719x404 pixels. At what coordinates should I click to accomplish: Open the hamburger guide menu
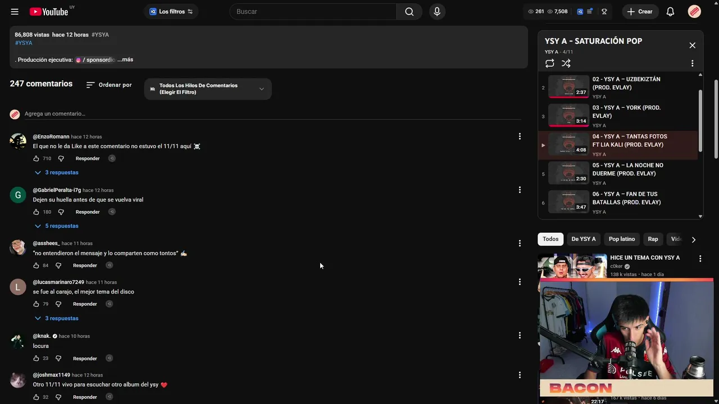point(15,11)
